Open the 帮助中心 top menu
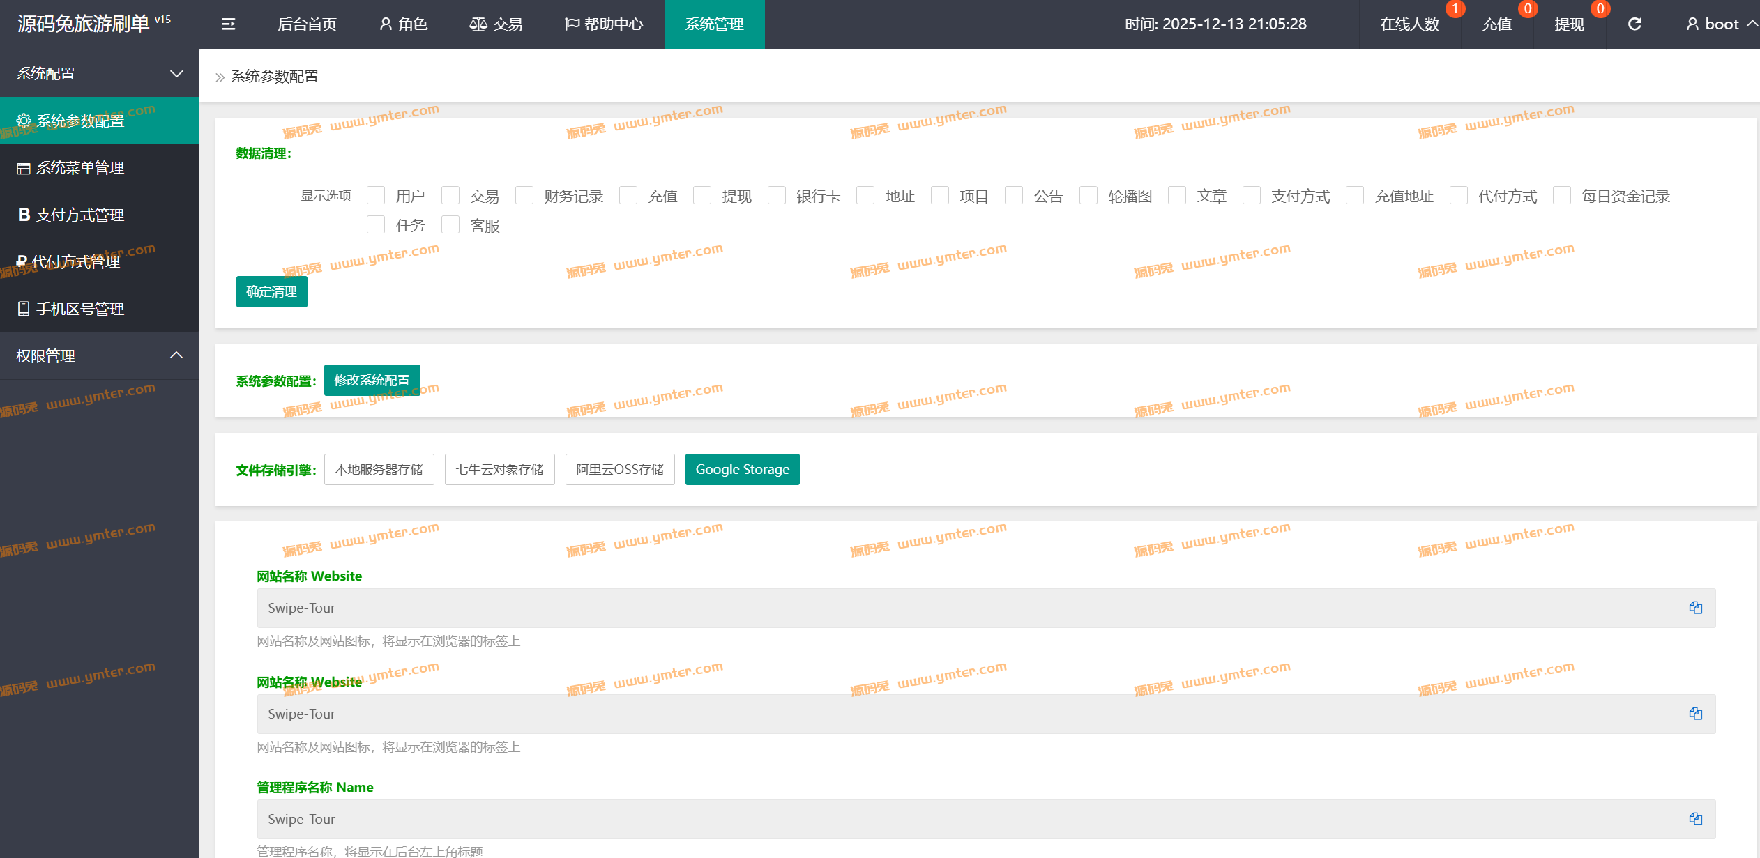The height and width of the screenshot is (858, 1760). (x=604, y=24)
